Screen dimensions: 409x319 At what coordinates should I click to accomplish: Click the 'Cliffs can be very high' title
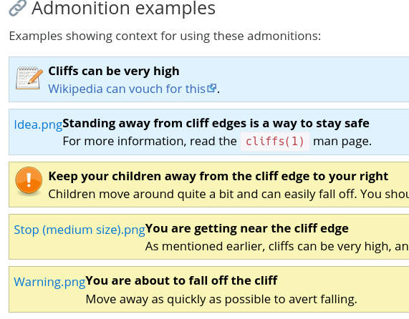(x=114, y=71)
